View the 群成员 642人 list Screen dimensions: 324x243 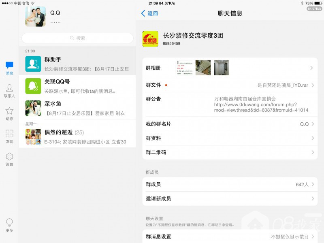point(230,184)
